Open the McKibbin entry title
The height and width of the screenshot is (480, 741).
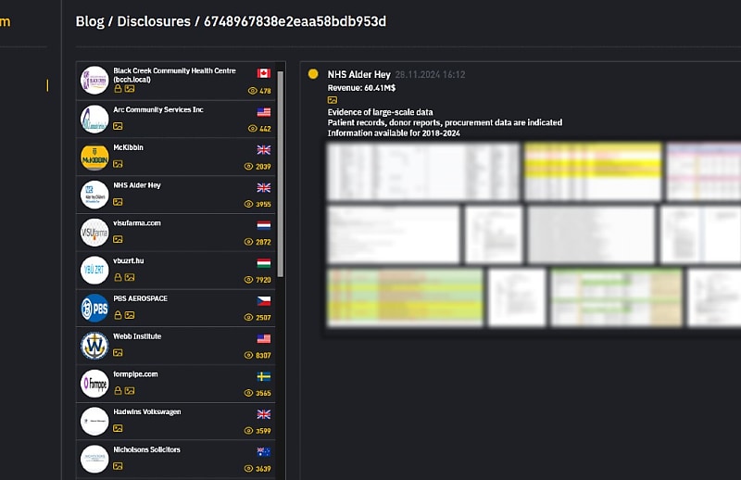128,147
